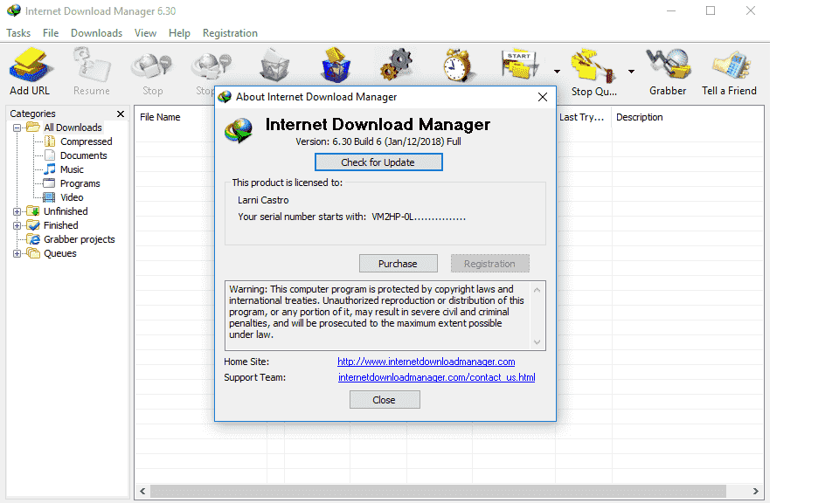Select the Queues folder label
The width and height of the screenshot is (839, 503).
60,253
